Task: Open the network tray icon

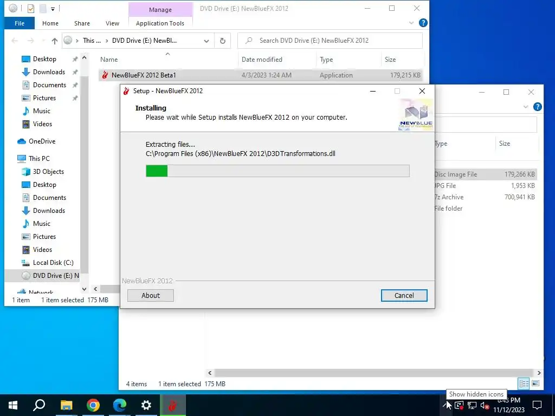Action: (x=472, y=405)
